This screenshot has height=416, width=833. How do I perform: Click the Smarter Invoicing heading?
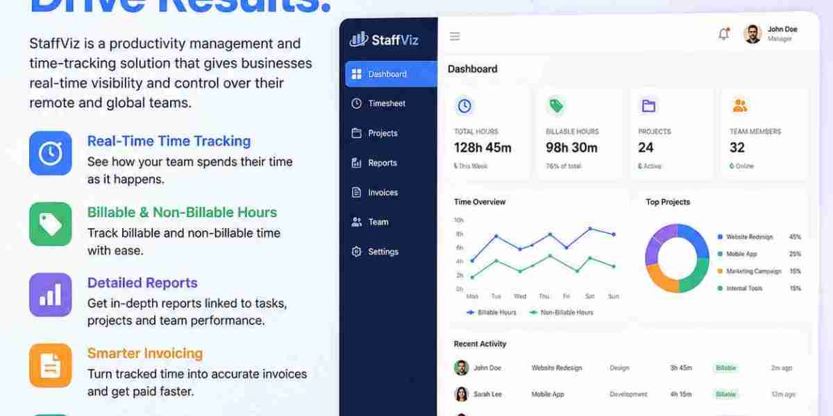pos(145,354)
